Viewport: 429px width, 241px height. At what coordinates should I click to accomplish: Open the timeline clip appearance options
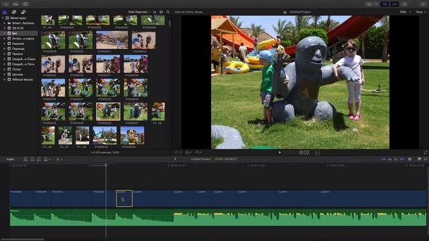410,159
